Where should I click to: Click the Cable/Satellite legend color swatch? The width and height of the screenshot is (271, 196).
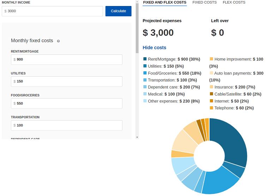[211, 94]
